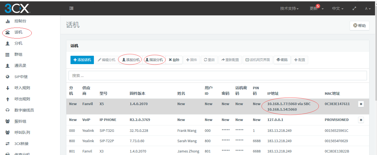Click the 3CX logo
The height and width of the screenshot is (155, 377).
(17, 8)
